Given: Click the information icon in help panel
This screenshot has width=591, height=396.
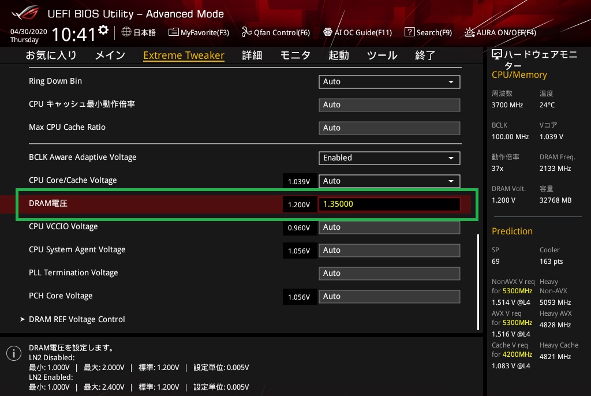Looking at the screenshot, I should coord(14,353).
